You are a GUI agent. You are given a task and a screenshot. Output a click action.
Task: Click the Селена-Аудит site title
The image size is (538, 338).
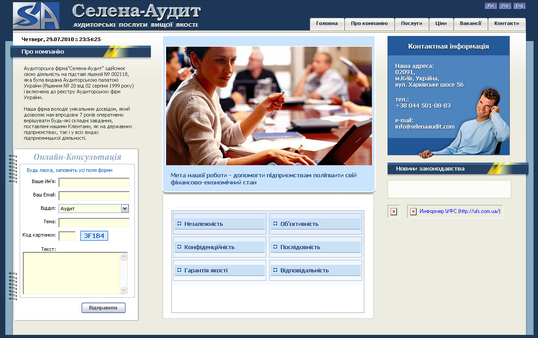[x=136, y=11]
